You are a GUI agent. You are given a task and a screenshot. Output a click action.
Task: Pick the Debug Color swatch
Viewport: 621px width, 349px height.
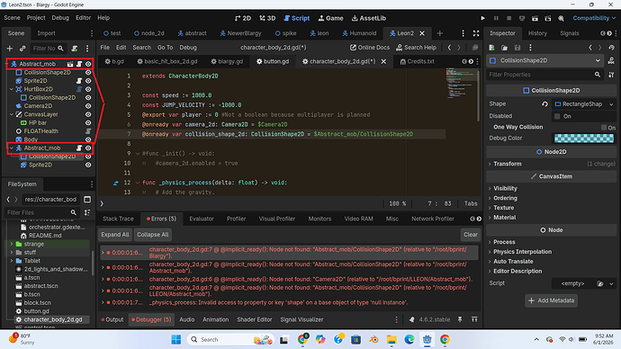click(x=584, y=139)
